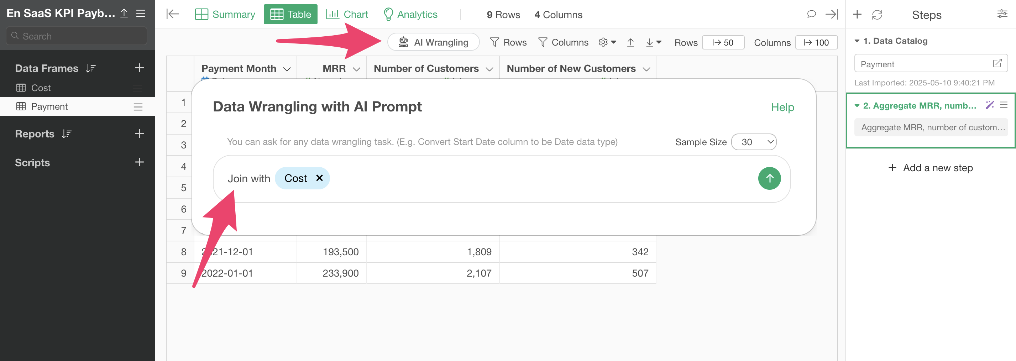This screenshot has height=361, width=1016.
Task: Open the Sample Size dropdown
Action: (754, 142)
